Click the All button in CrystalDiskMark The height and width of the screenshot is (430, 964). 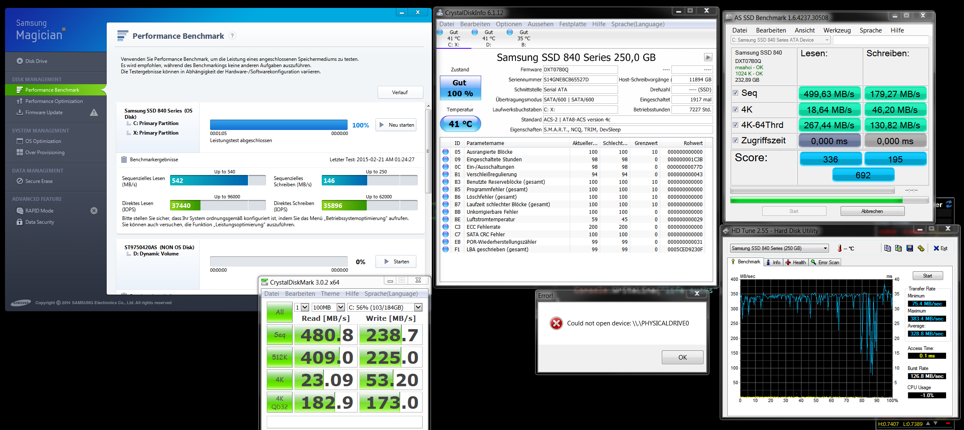[280, 312]
